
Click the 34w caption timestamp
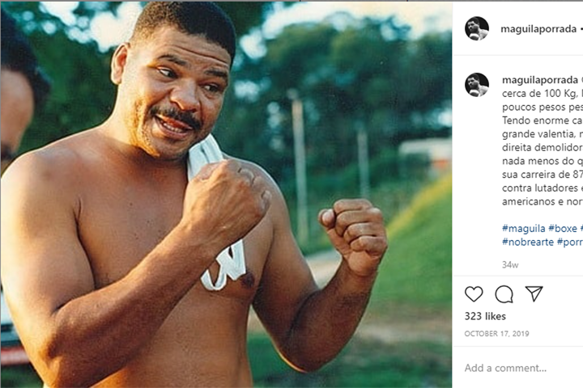509,264
